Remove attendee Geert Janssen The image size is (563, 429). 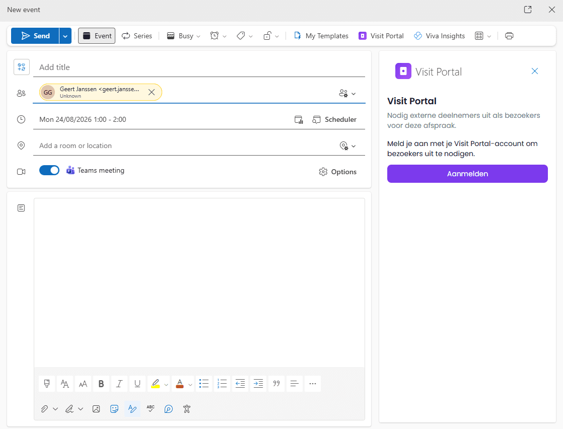click(x=152, y=92)
